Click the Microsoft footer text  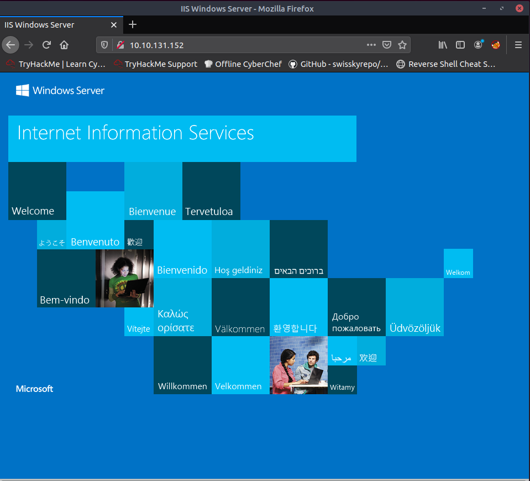tap(34, 389)
